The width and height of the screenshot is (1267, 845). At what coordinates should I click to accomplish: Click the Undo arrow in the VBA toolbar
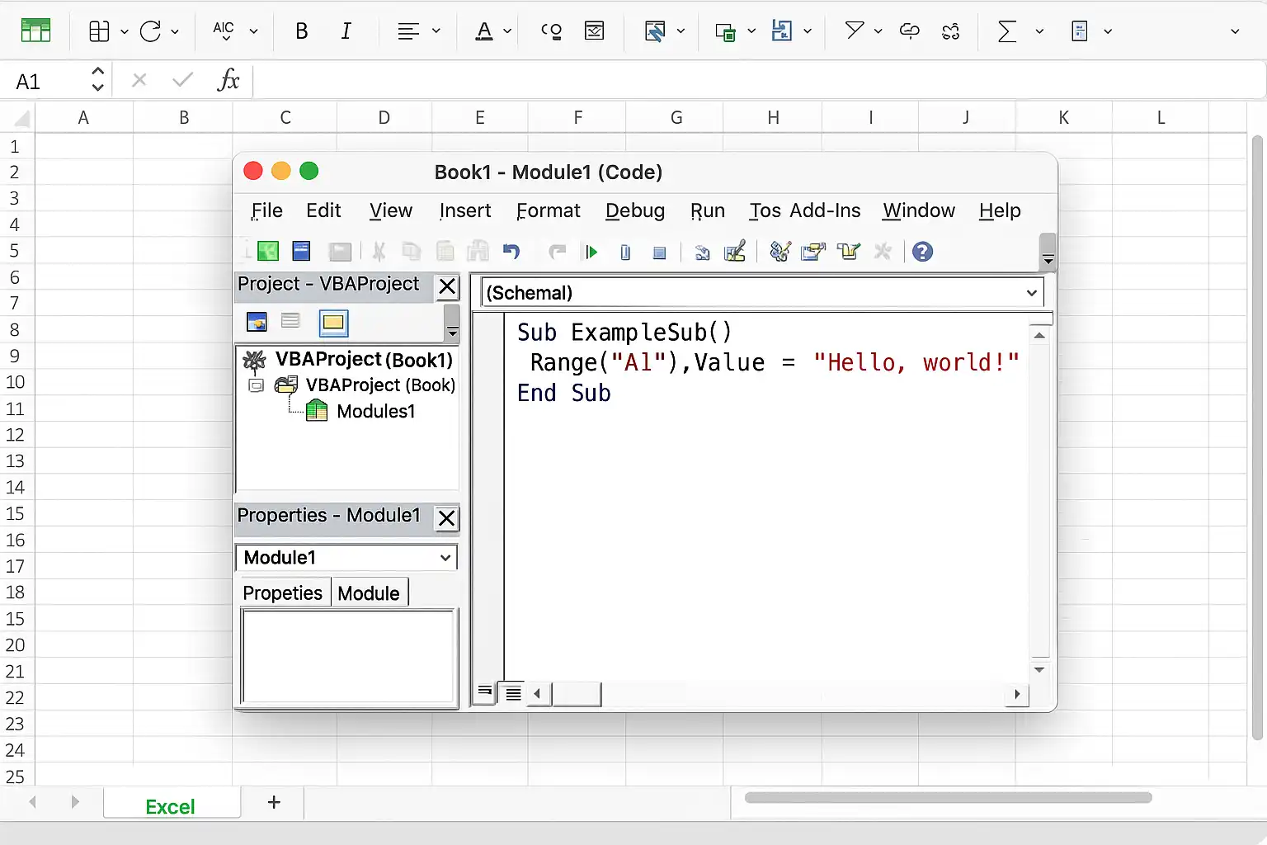tap(511, 251)
